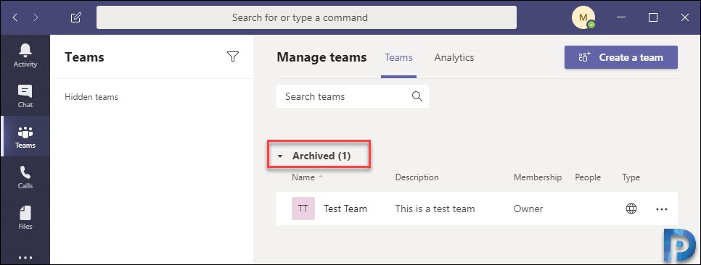Screen dimensions: 701x265
Task: Click 'This is a test team' description
Action: pos(435,209)
